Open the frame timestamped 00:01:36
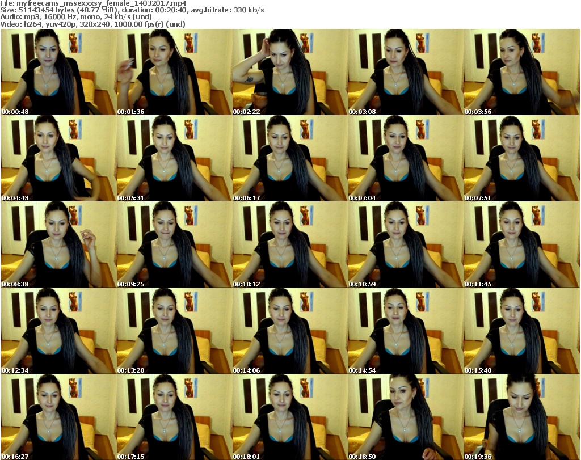This screenshot has width=581, height=460. pyautogui.click(x=175, y=72)
